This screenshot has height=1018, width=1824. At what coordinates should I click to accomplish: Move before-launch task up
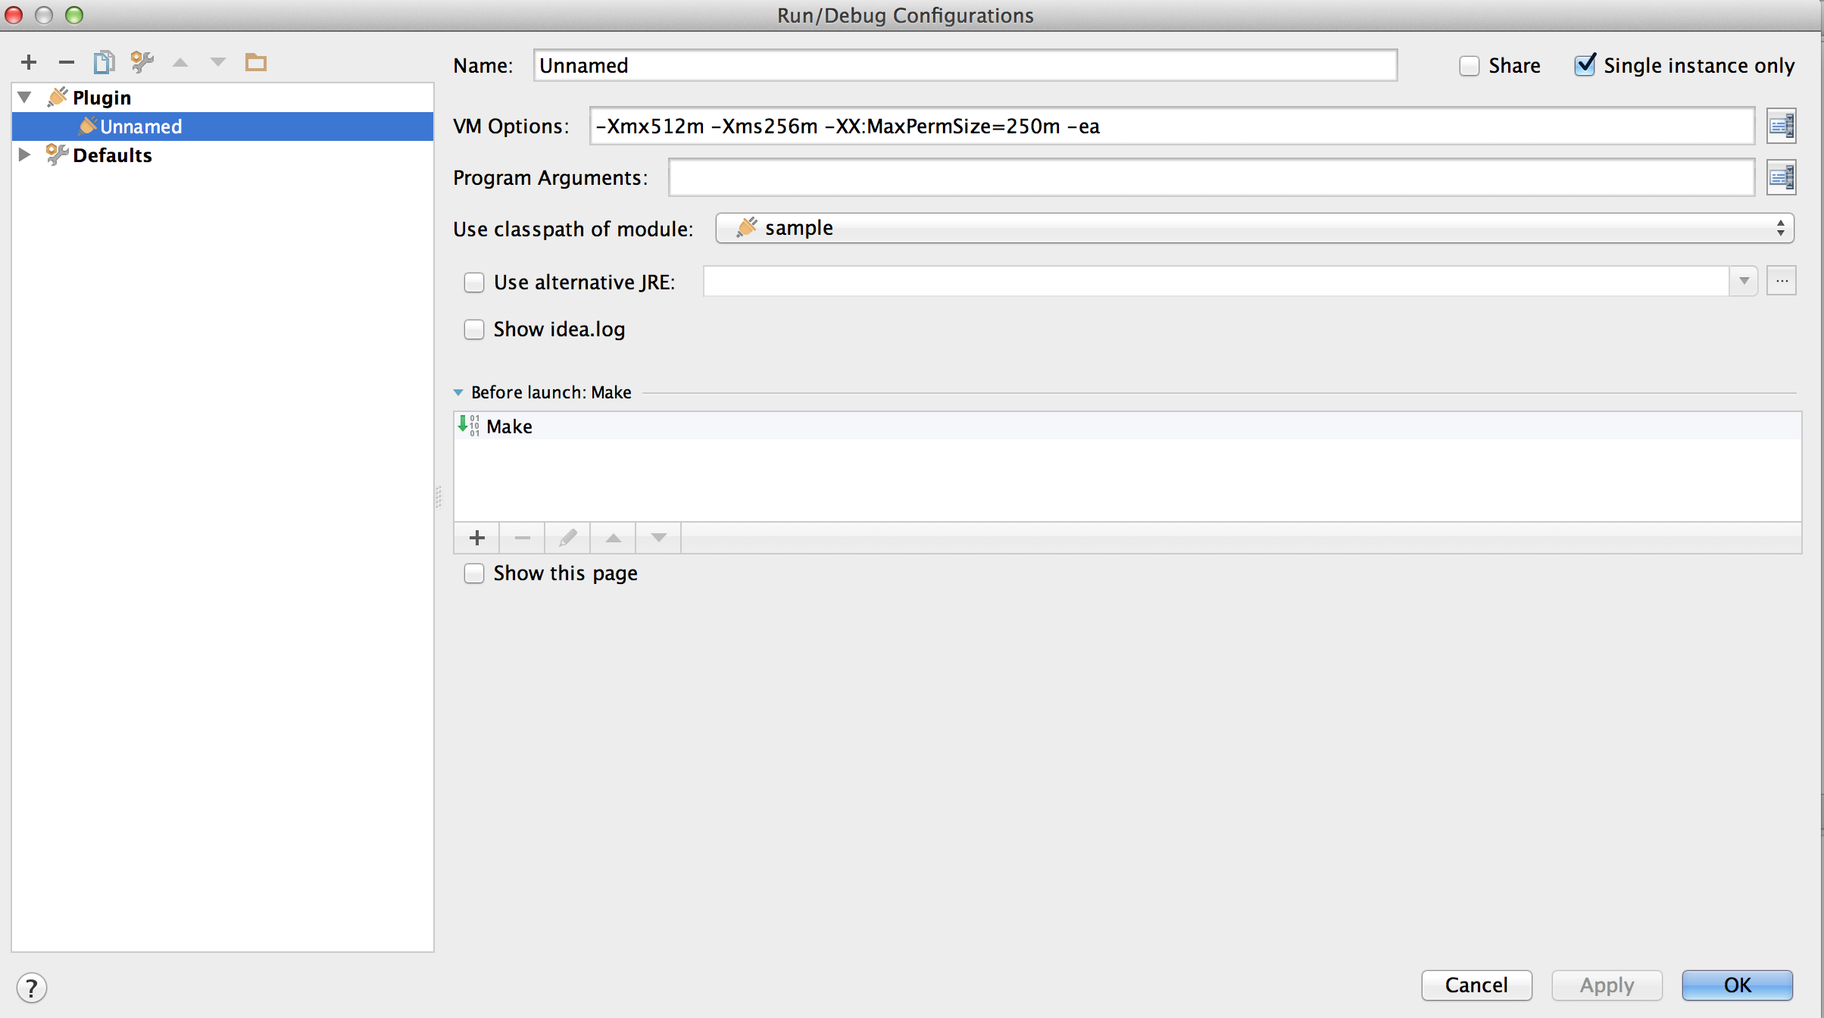[614, 538]
